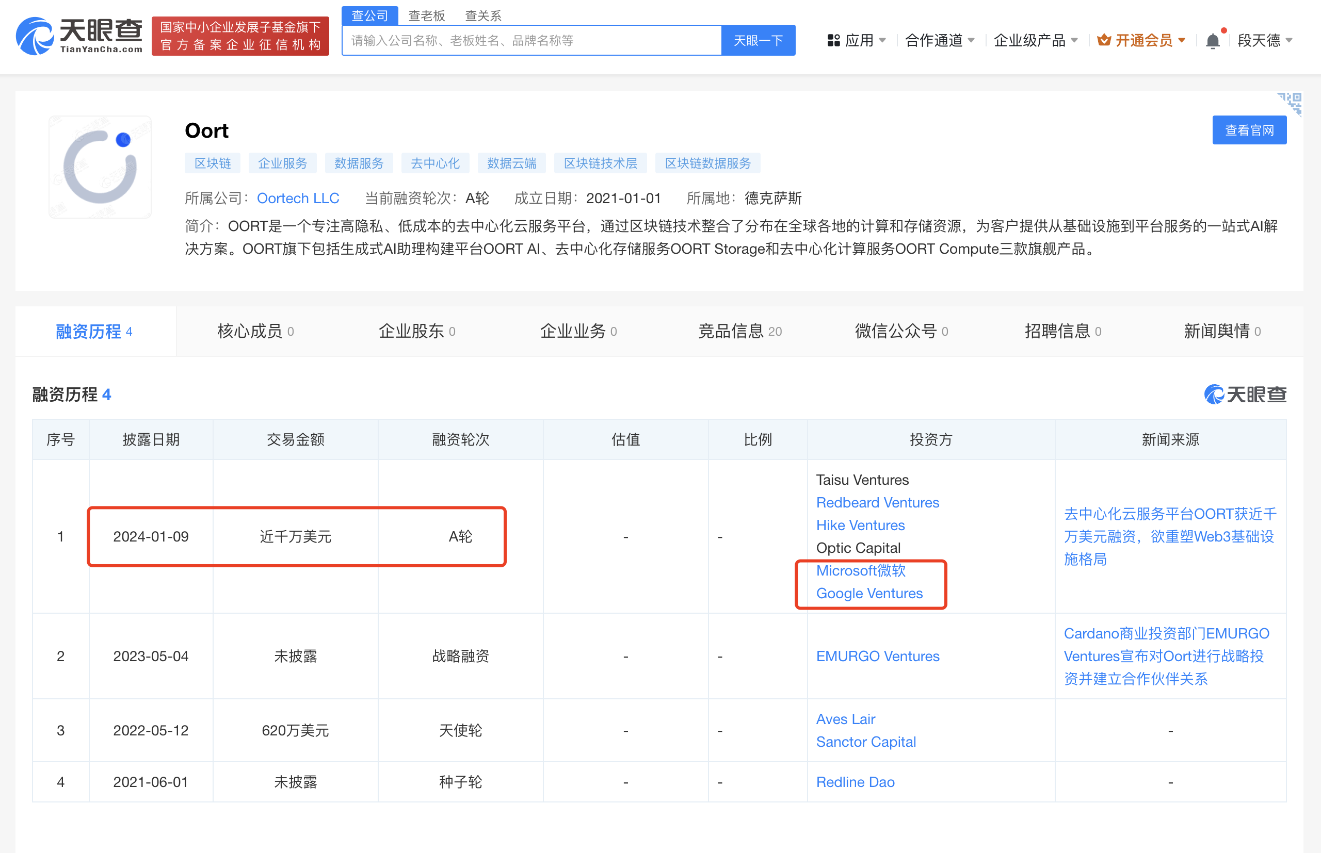Open the notification bell
This screenshot has height=853, width=1321.
1213,40
